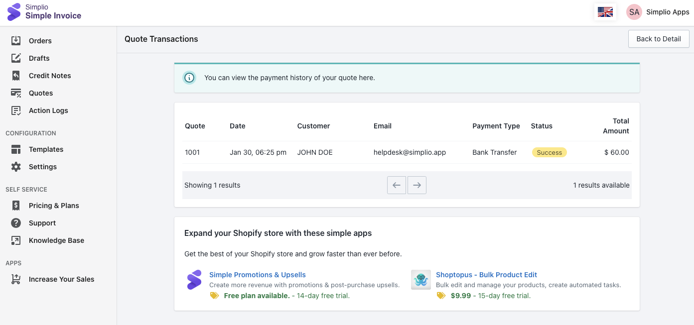Image resolution: width=694 pixels, height=325 pixels.
Task: Open the Templates layout icon
Action: tap(16, 149)
